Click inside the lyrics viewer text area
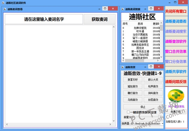 click(59, 74)
